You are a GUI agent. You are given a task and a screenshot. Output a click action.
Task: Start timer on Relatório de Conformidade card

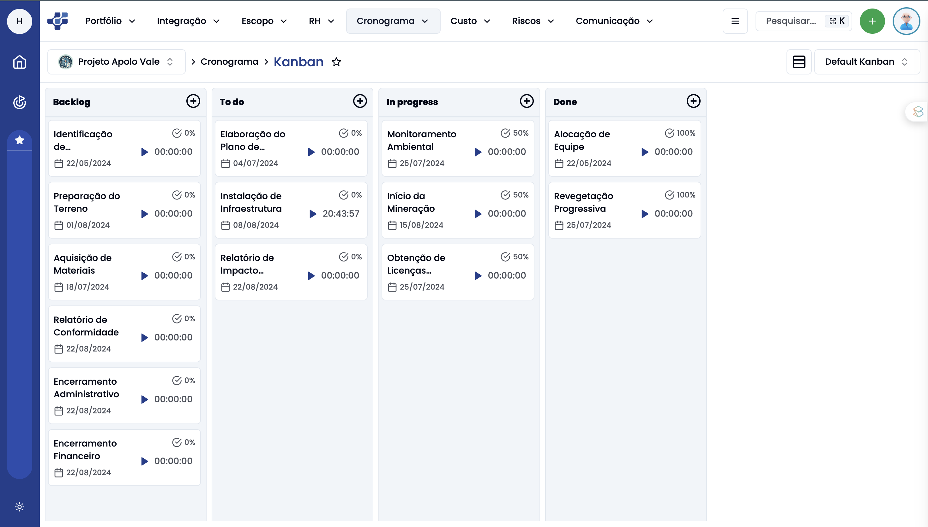tap(145, 337)
